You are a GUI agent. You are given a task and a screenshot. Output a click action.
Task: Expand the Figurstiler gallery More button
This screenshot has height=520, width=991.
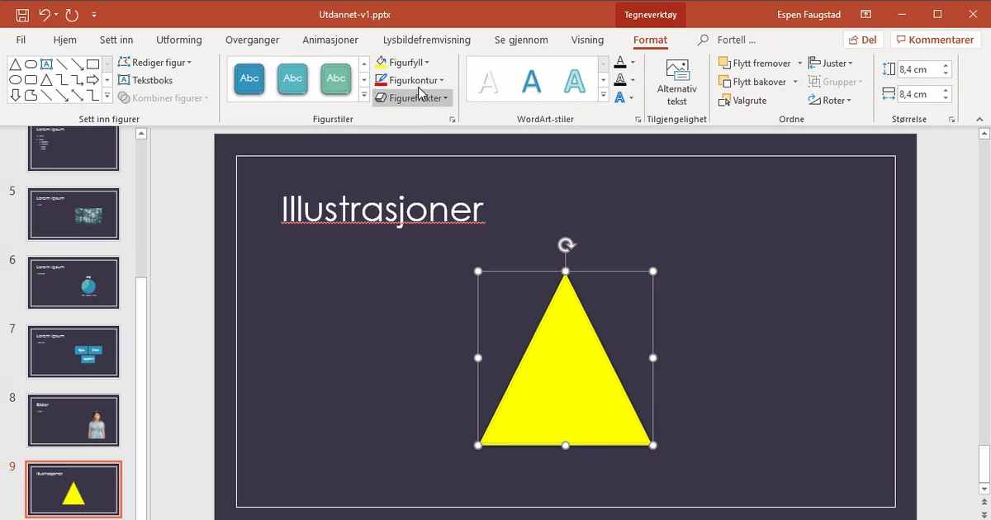[x=364, y=95]
